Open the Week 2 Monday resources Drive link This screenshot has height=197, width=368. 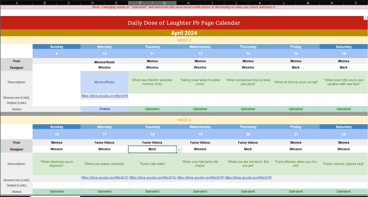[105, 96]
